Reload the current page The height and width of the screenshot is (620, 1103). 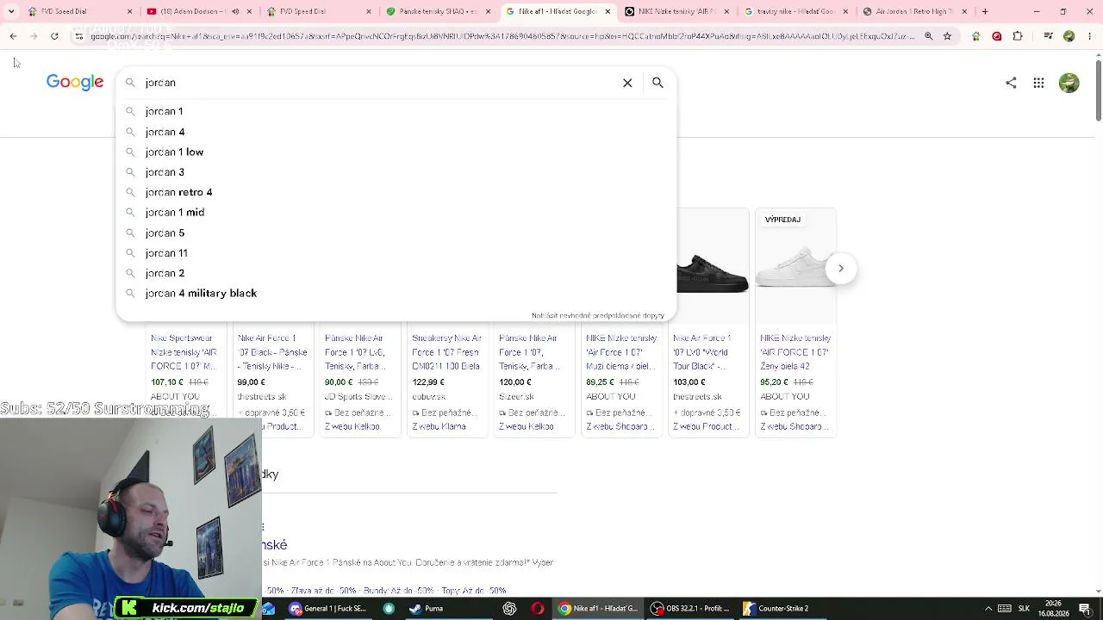click(54, 36)
